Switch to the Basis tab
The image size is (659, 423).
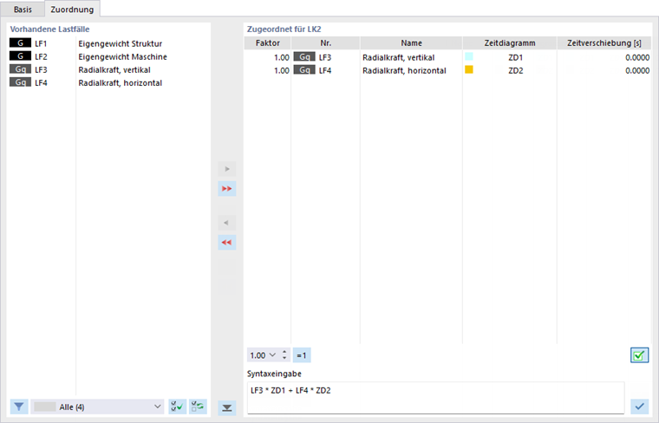click(x=23, y=10)
